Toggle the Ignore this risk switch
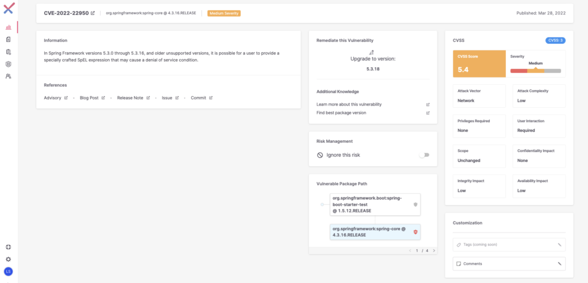588x283 pixels. 424,155
